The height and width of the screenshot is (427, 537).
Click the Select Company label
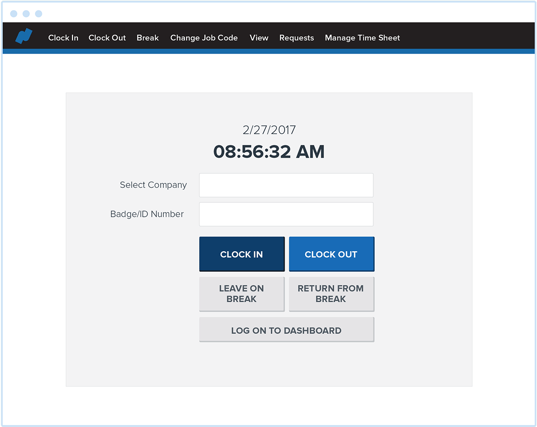pyautogui.click(x=153, y=185)
